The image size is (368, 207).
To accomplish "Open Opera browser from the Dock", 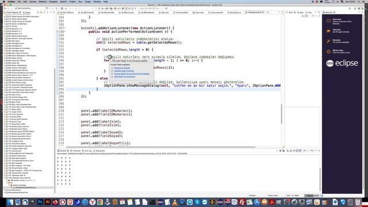I will point(63,202).
